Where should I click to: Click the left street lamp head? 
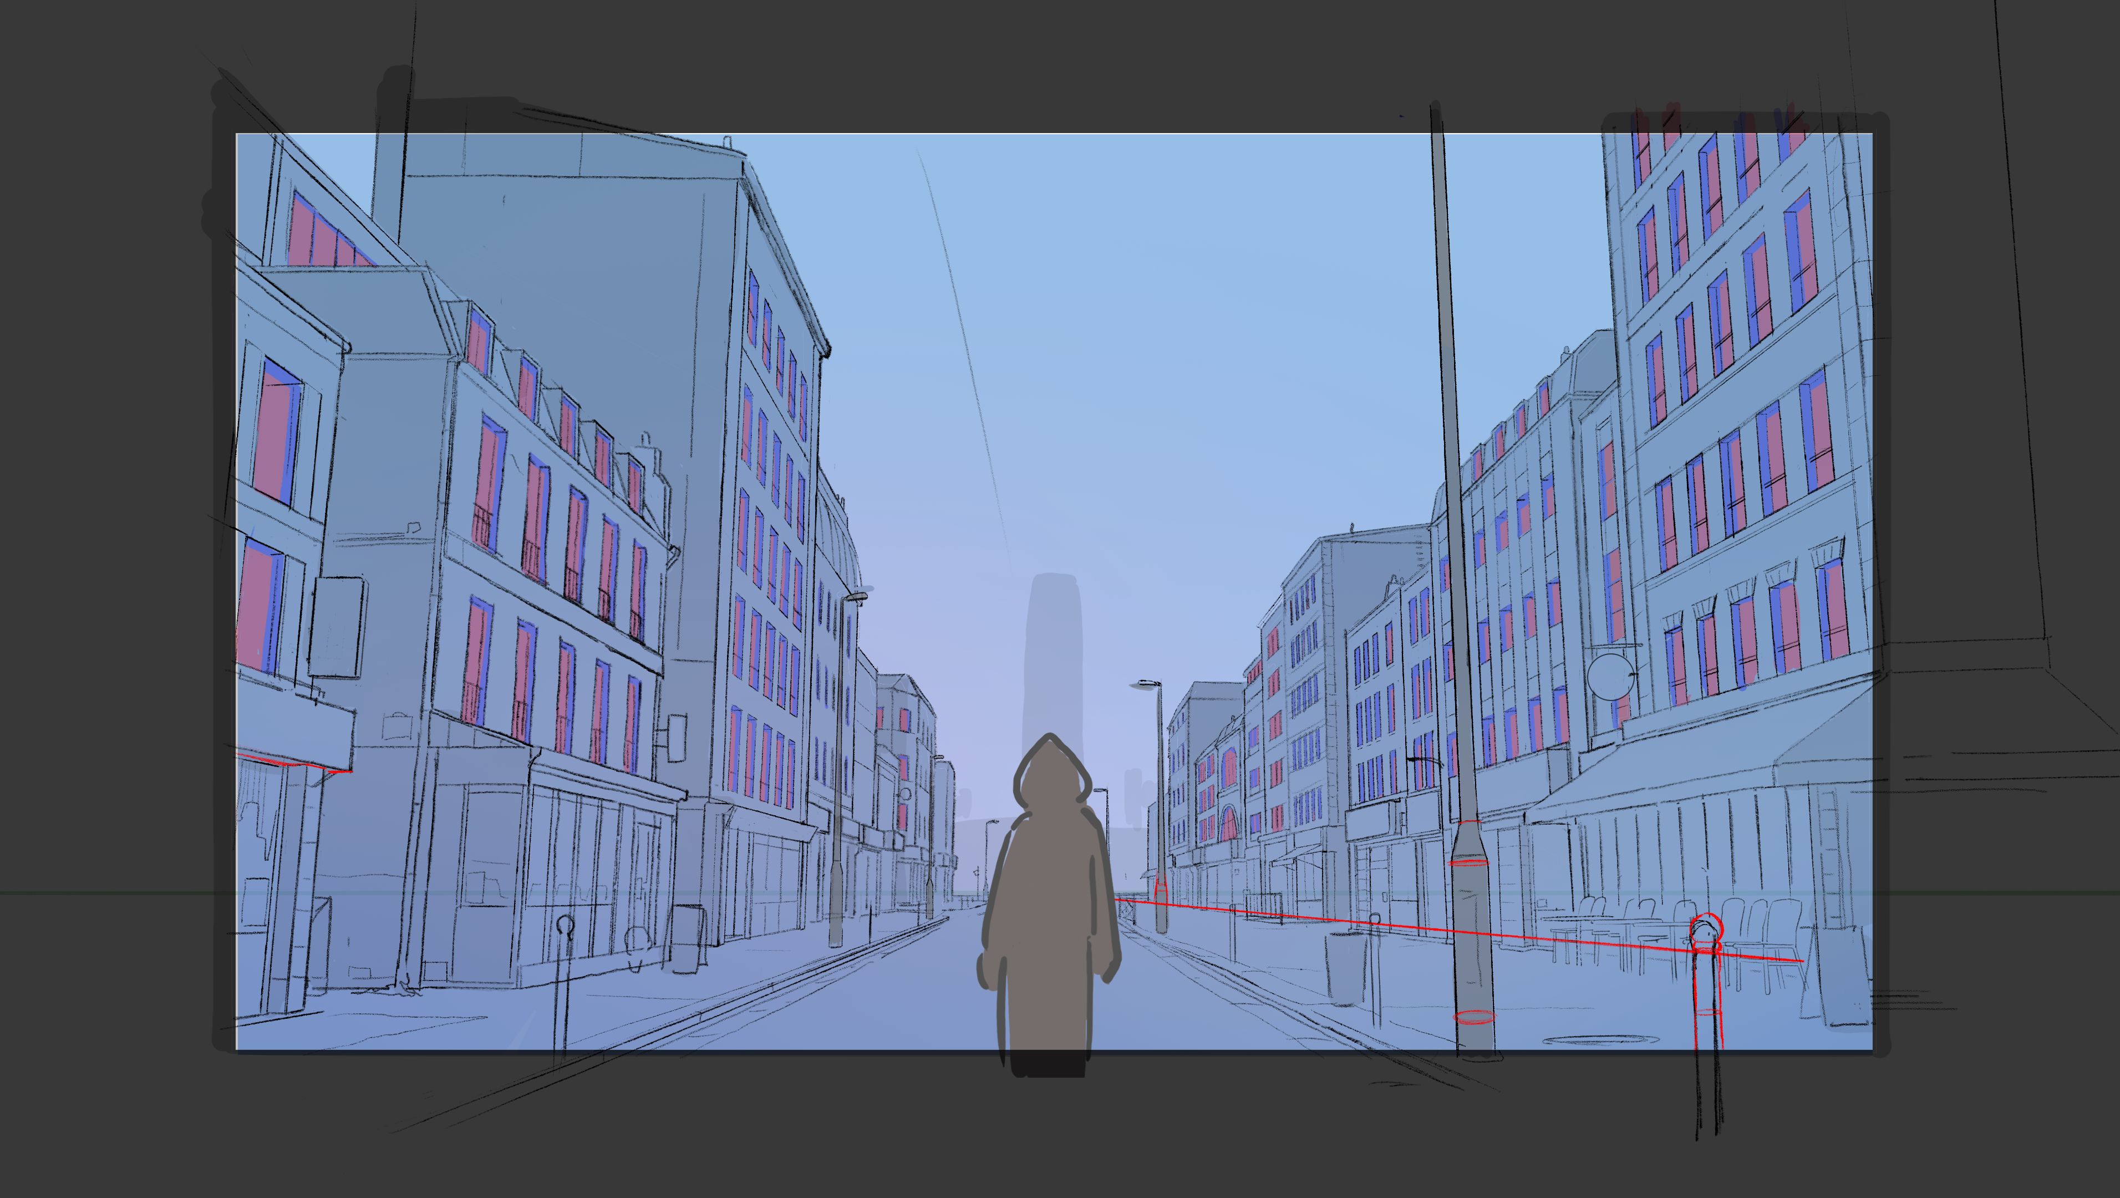(x=857, y=596)
